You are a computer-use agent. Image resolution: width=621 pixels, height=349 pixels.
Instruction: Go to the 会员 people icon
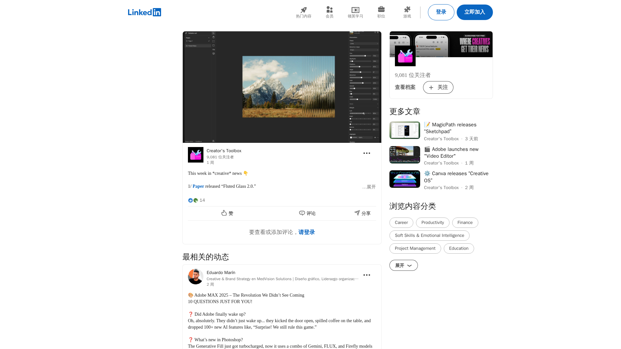click(x=329, y=10)
